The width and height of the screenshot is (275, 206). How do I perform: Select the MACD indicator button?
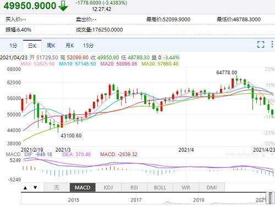[82, 187]
